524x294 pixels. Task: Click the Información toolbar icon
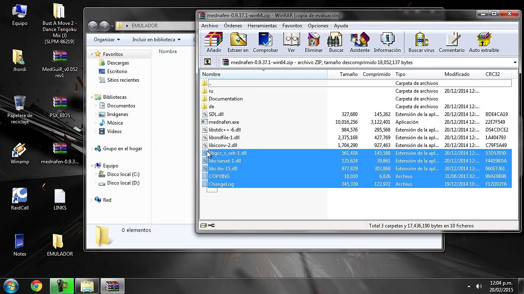tap(387, 42)
